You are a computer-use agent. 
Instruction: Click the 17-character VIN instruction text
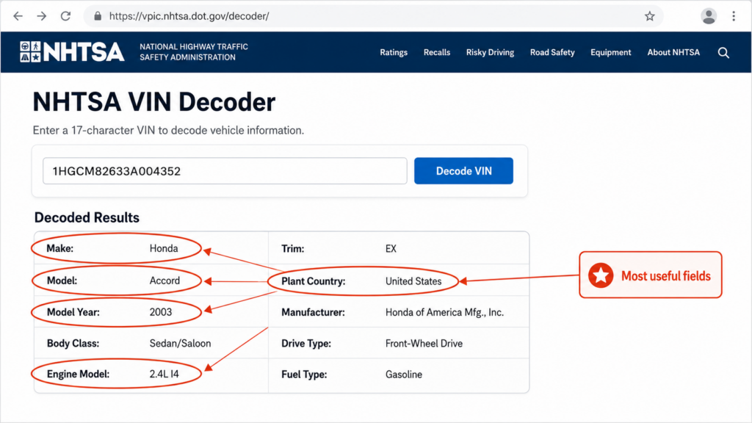pos(168,131)
